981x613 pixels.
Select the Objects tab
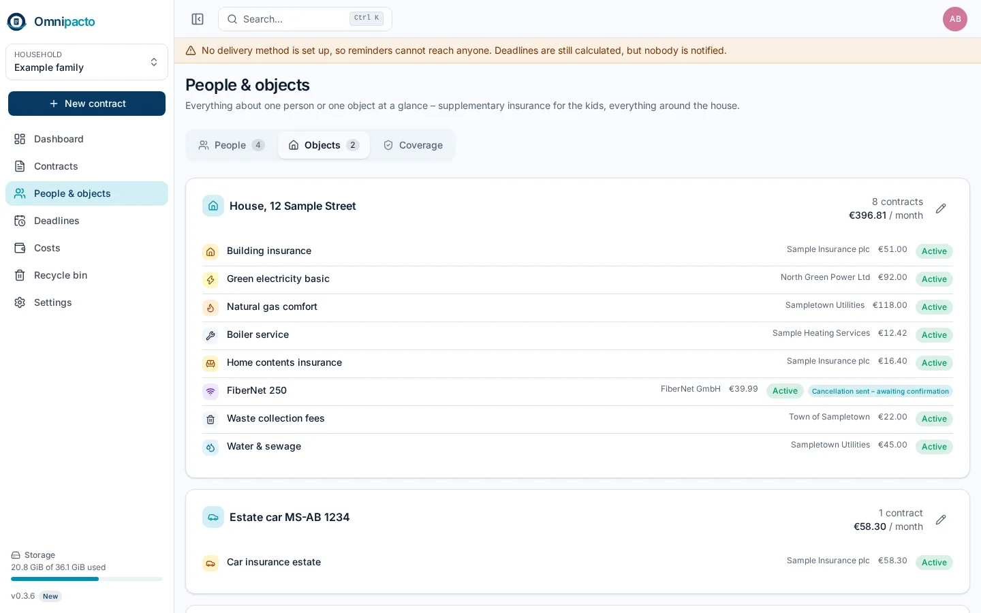(x=324, y=145)
